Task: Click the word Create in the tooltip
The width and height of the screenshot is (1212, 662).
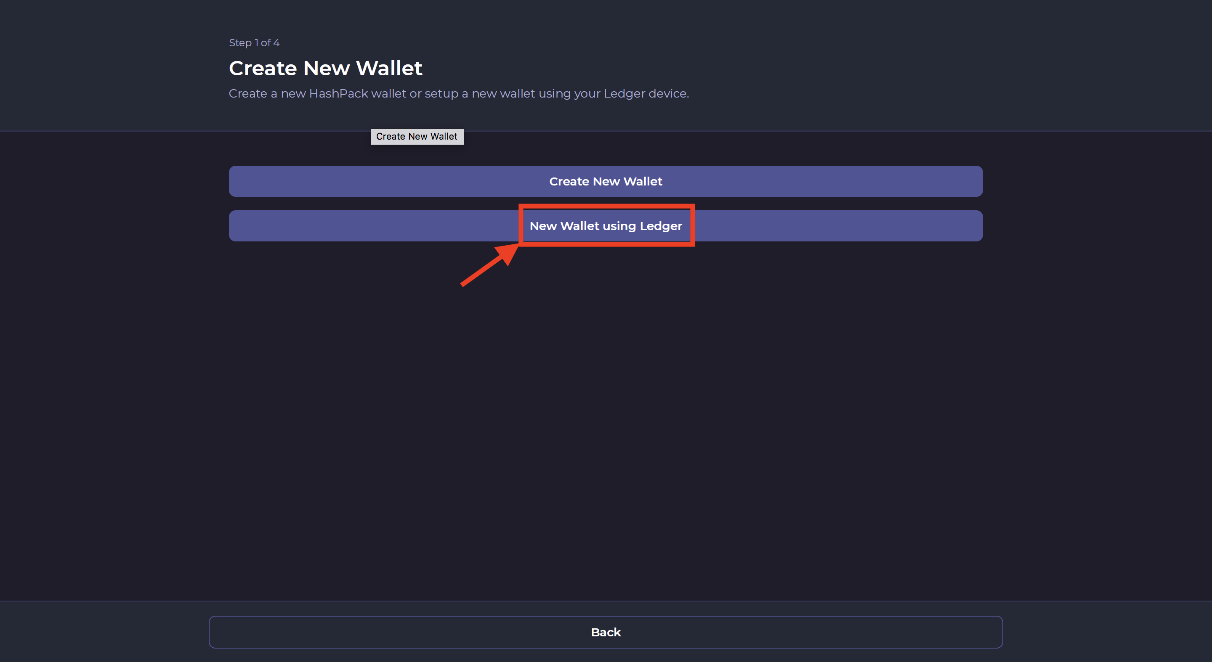Action: [x=391, y=136]
